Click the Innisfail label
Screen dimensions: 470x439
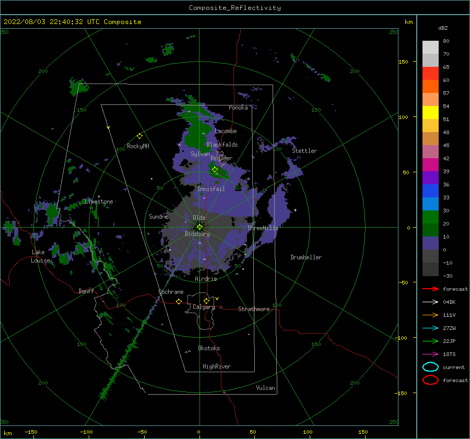pos(211,189)
